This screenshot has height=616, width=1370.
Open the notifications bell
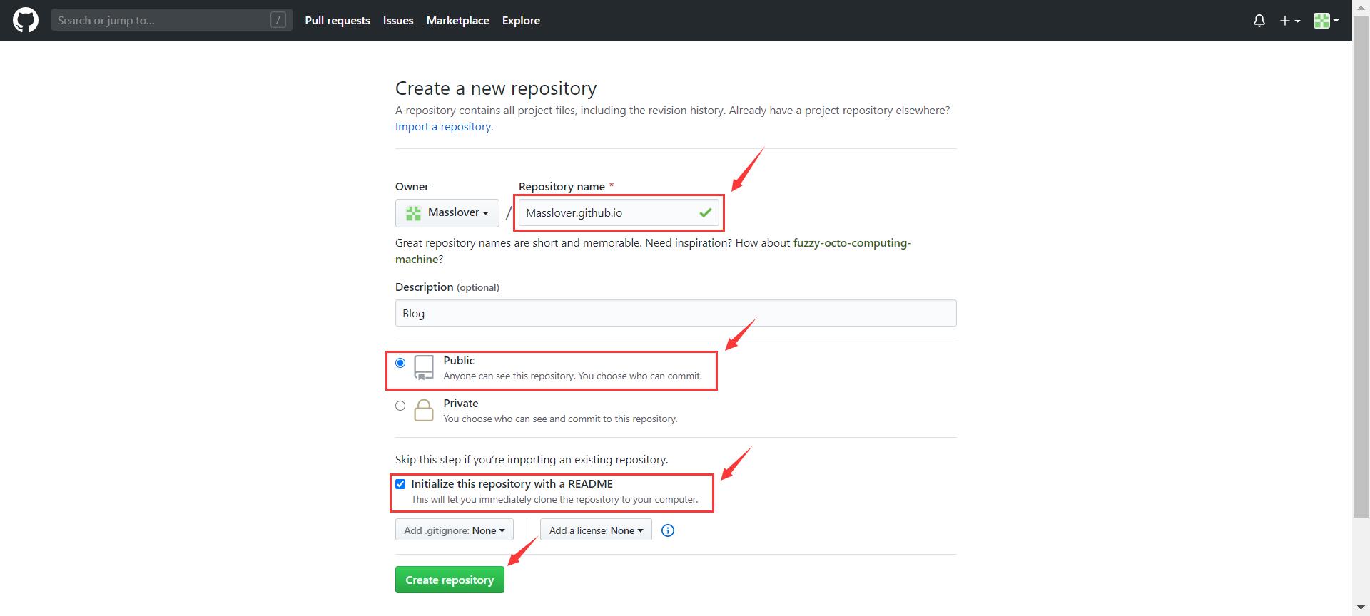(1259, 21)
